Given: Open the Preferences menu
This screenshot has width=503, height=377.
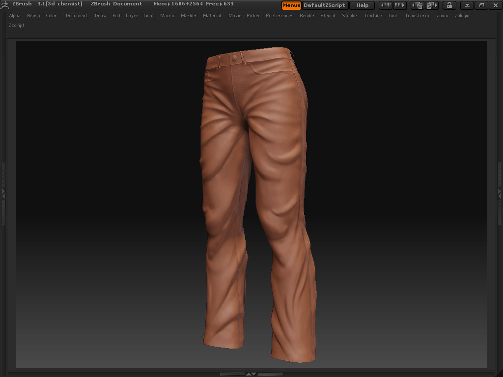Looking at the screenshot, I should pos(279,15).
